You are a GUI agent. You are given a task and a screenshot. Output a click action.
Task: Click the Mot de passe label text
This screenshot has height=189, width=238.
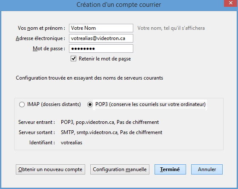pyautogui.click(x=49, y=49)
